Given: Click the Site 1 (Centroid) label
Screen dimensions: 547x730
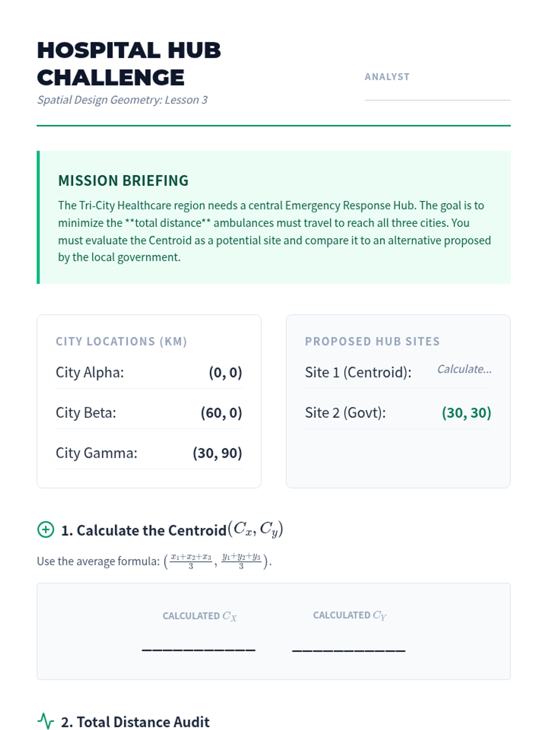Looking at the screenshot, I should tap(358, 372).
